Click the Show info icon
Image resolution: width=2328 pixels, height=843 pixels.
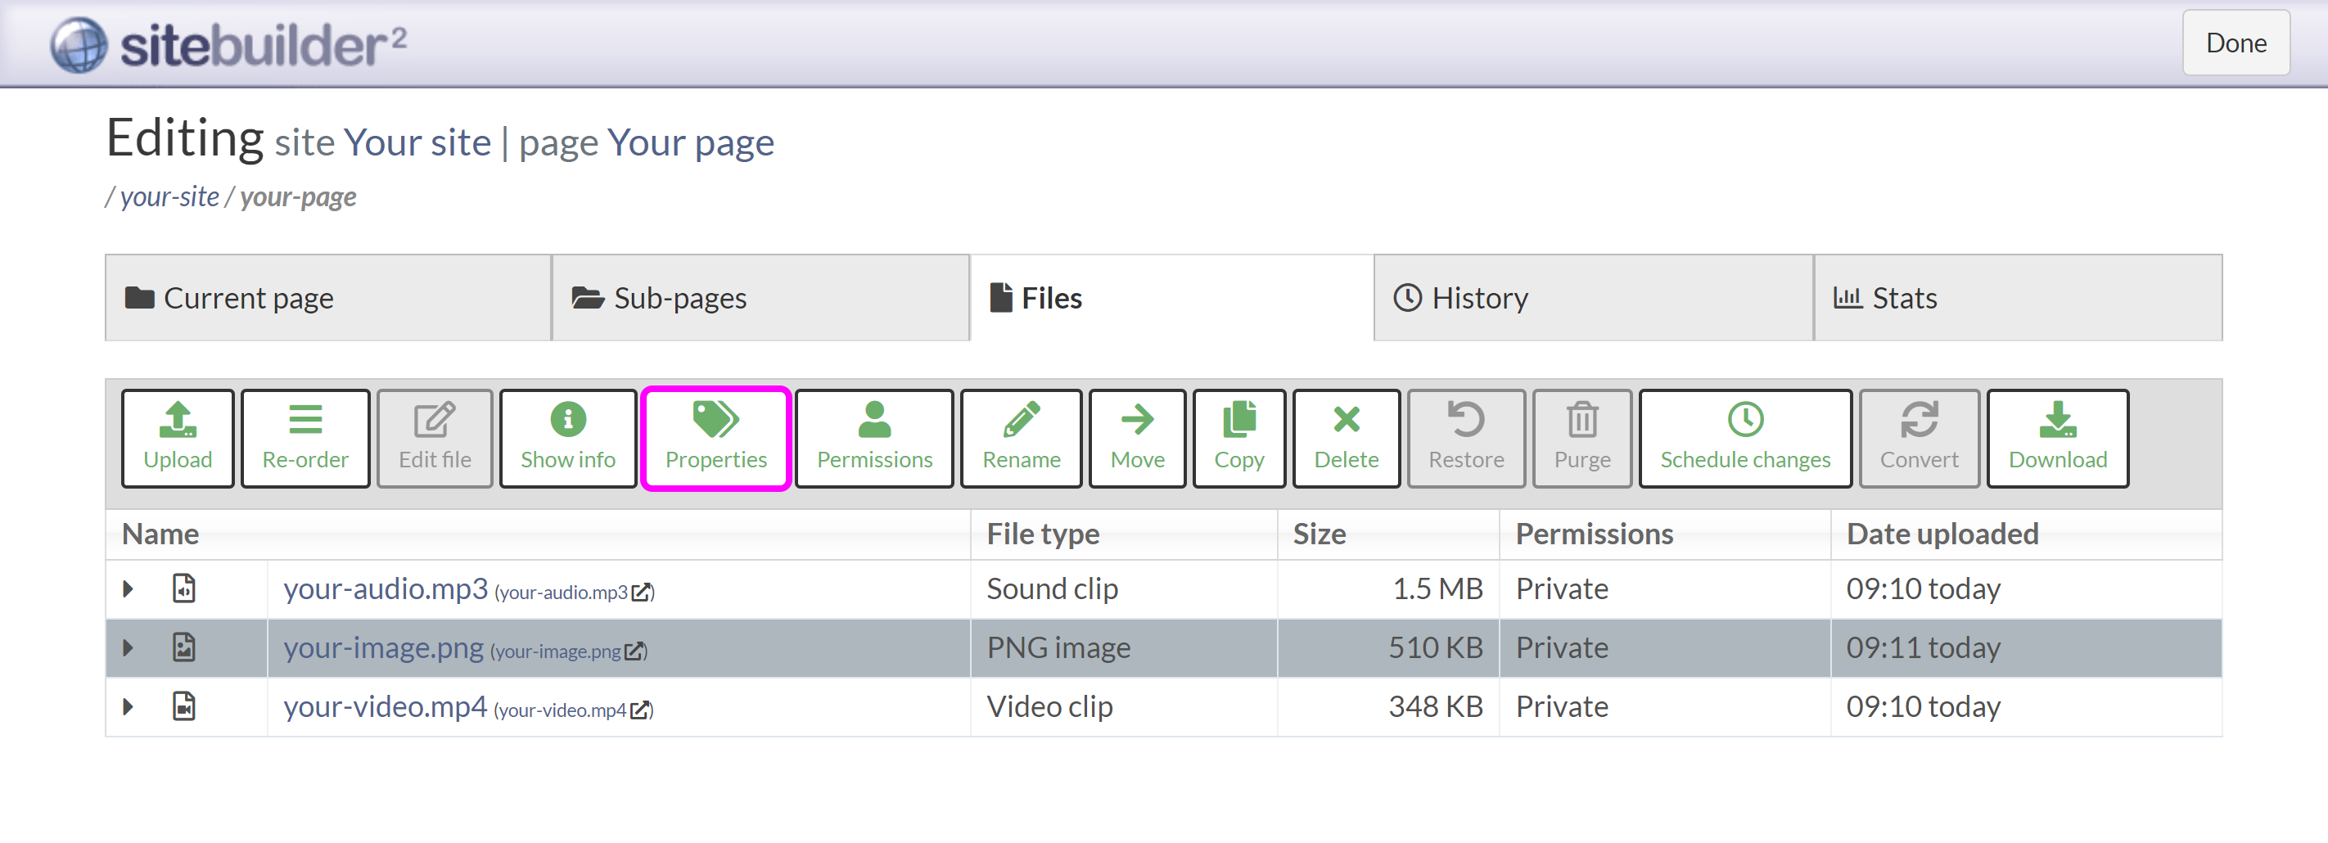point(566,437)
